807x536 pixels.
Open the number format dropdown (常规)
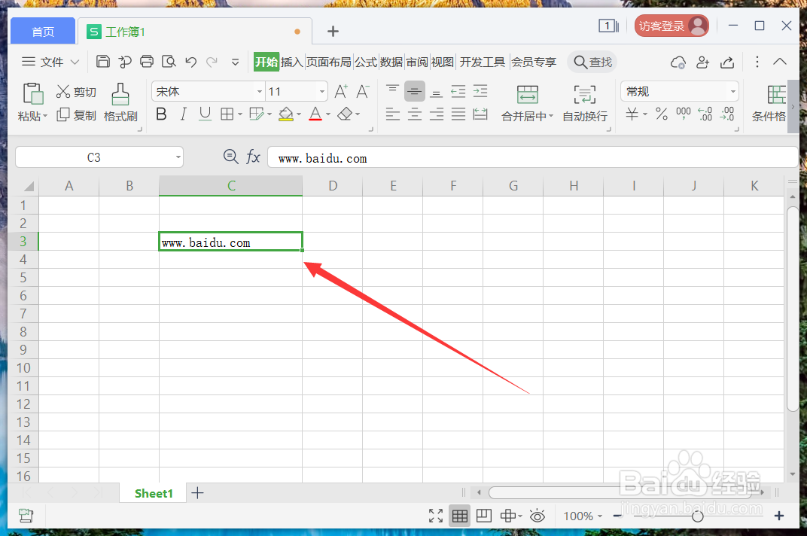pos(733,92)
